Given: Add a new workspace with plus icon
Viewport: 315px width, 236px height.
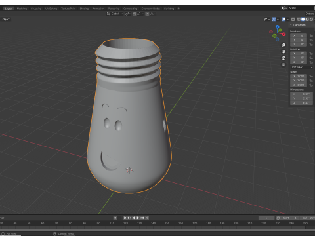Looking at the screenshot, I should [178, 9].
